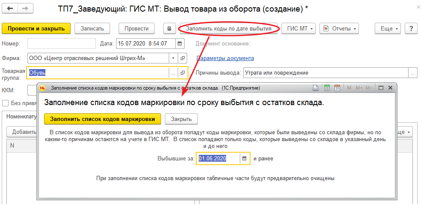Click the back navigation arrow
Image resolution: width=421 pixels, height=205 pixels.
pos(10,9)
